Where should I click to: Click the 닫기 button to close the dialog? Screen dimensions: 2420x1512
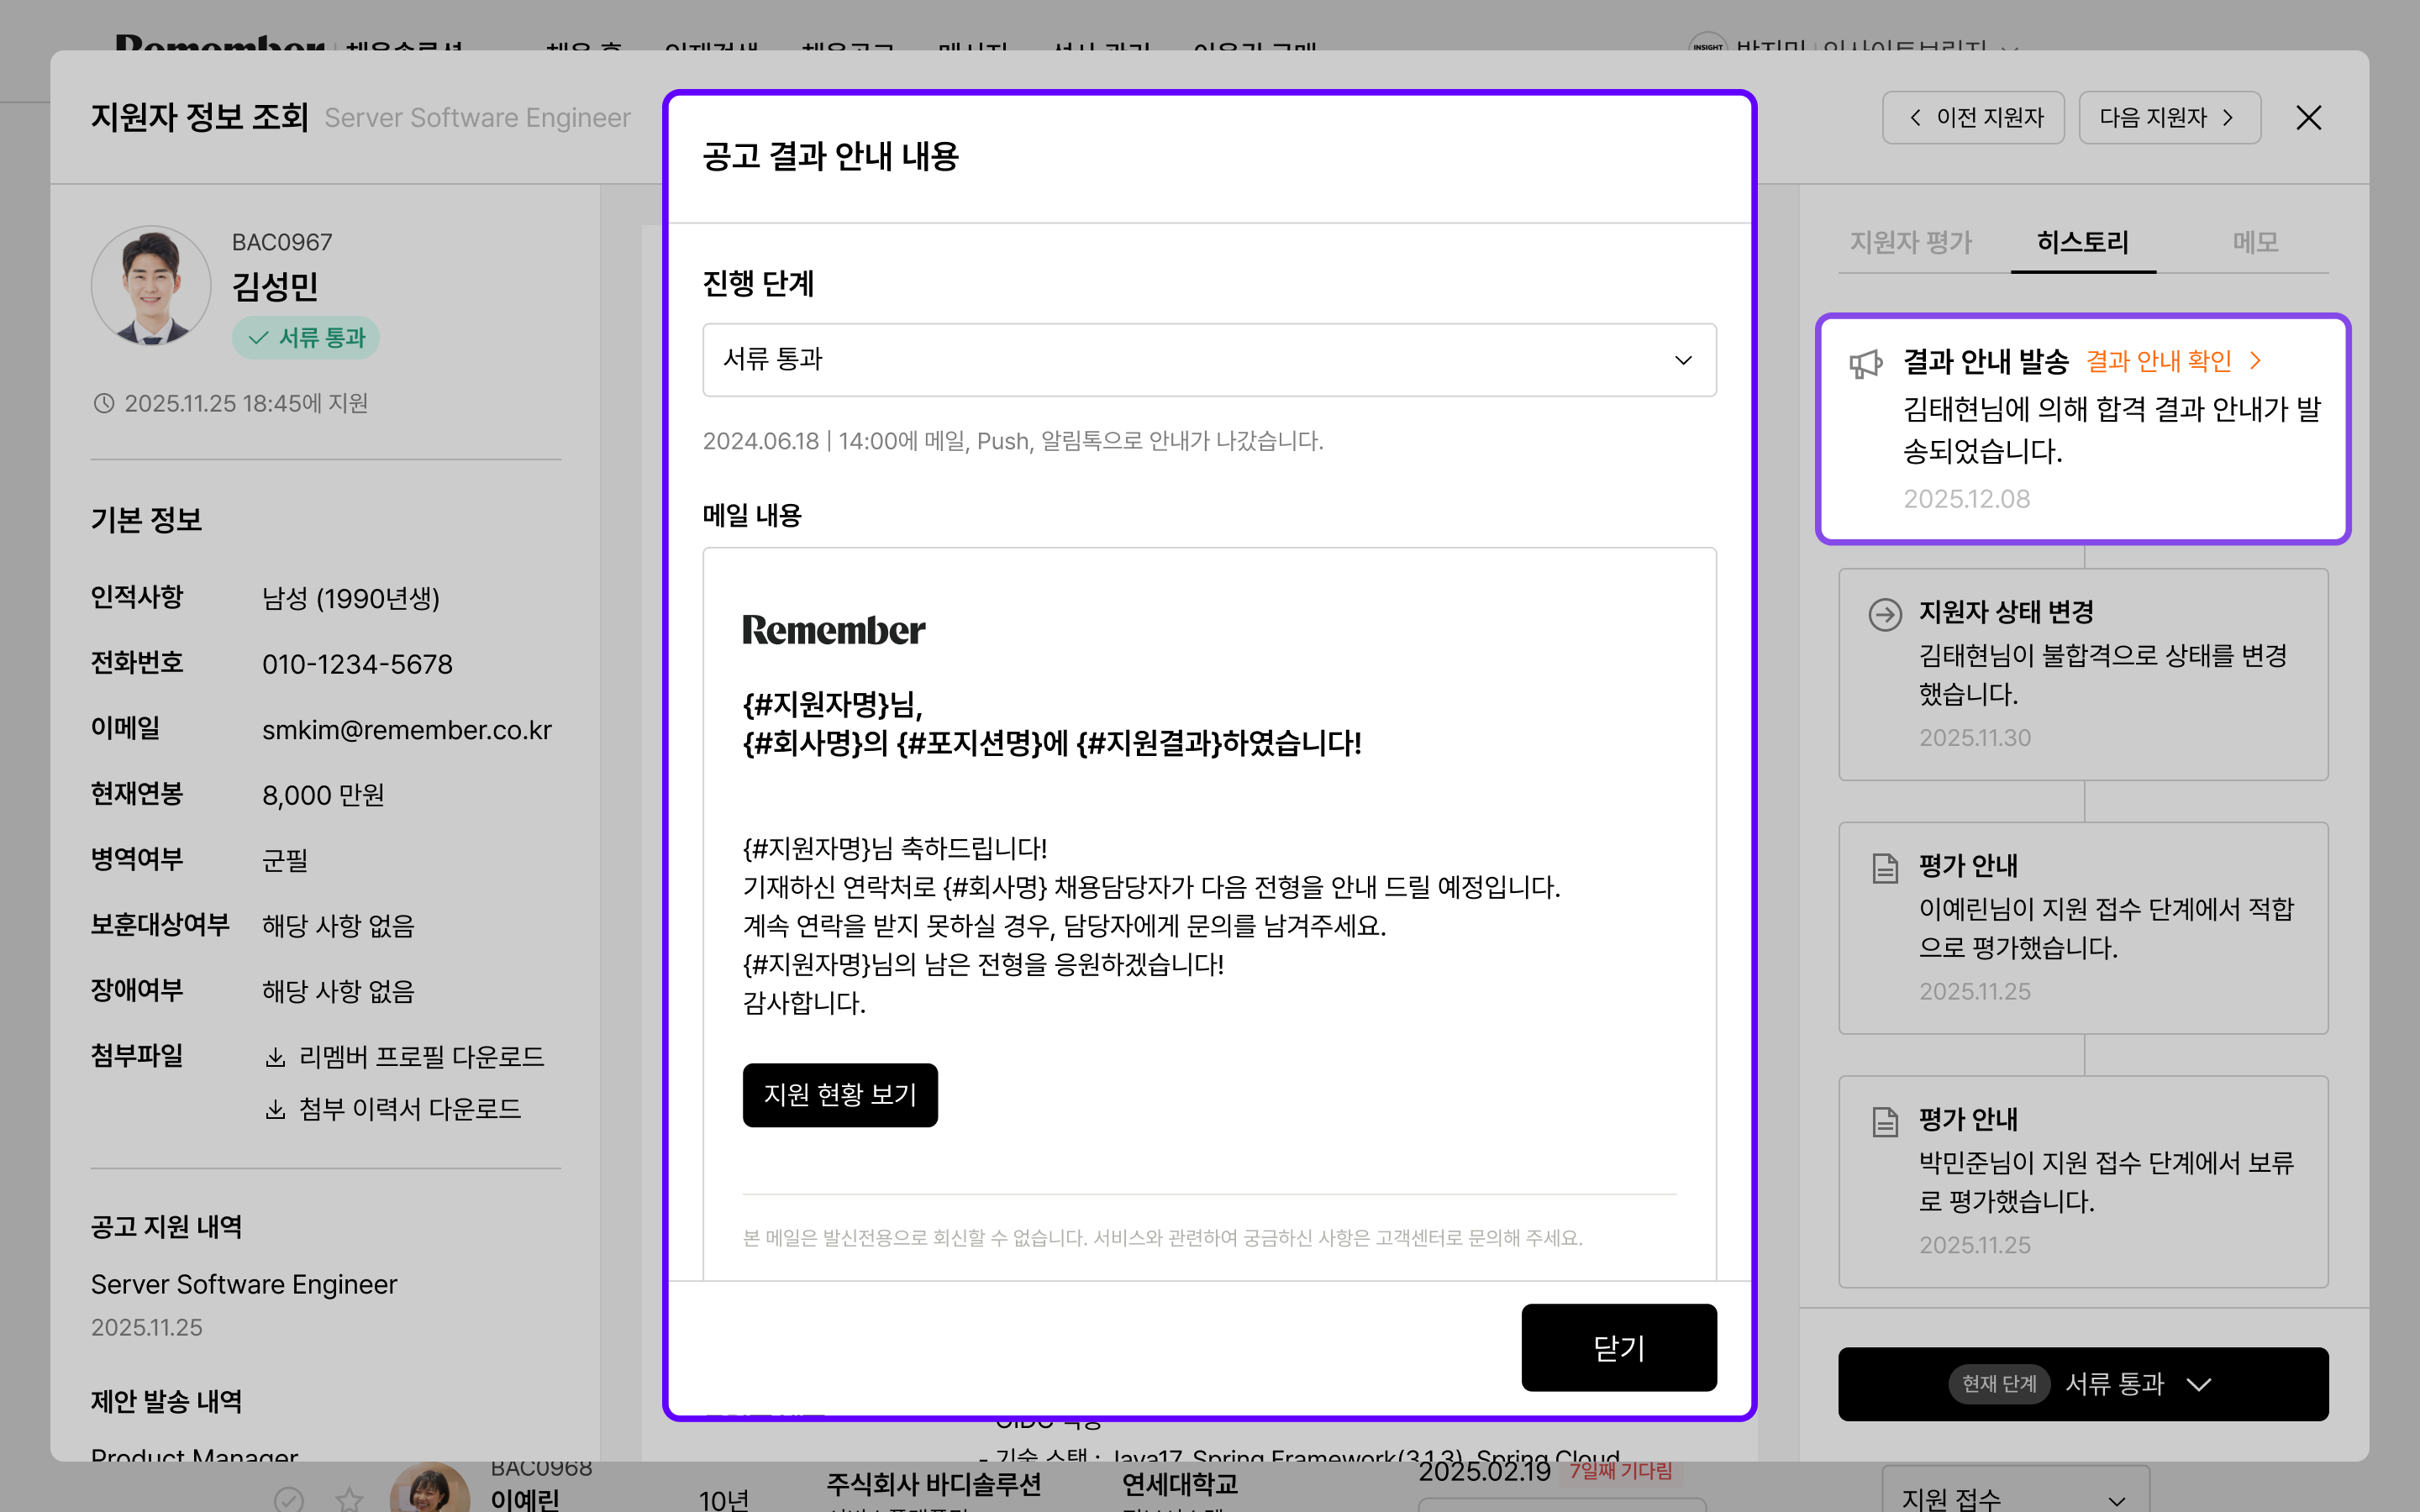coord(1619,1347)
